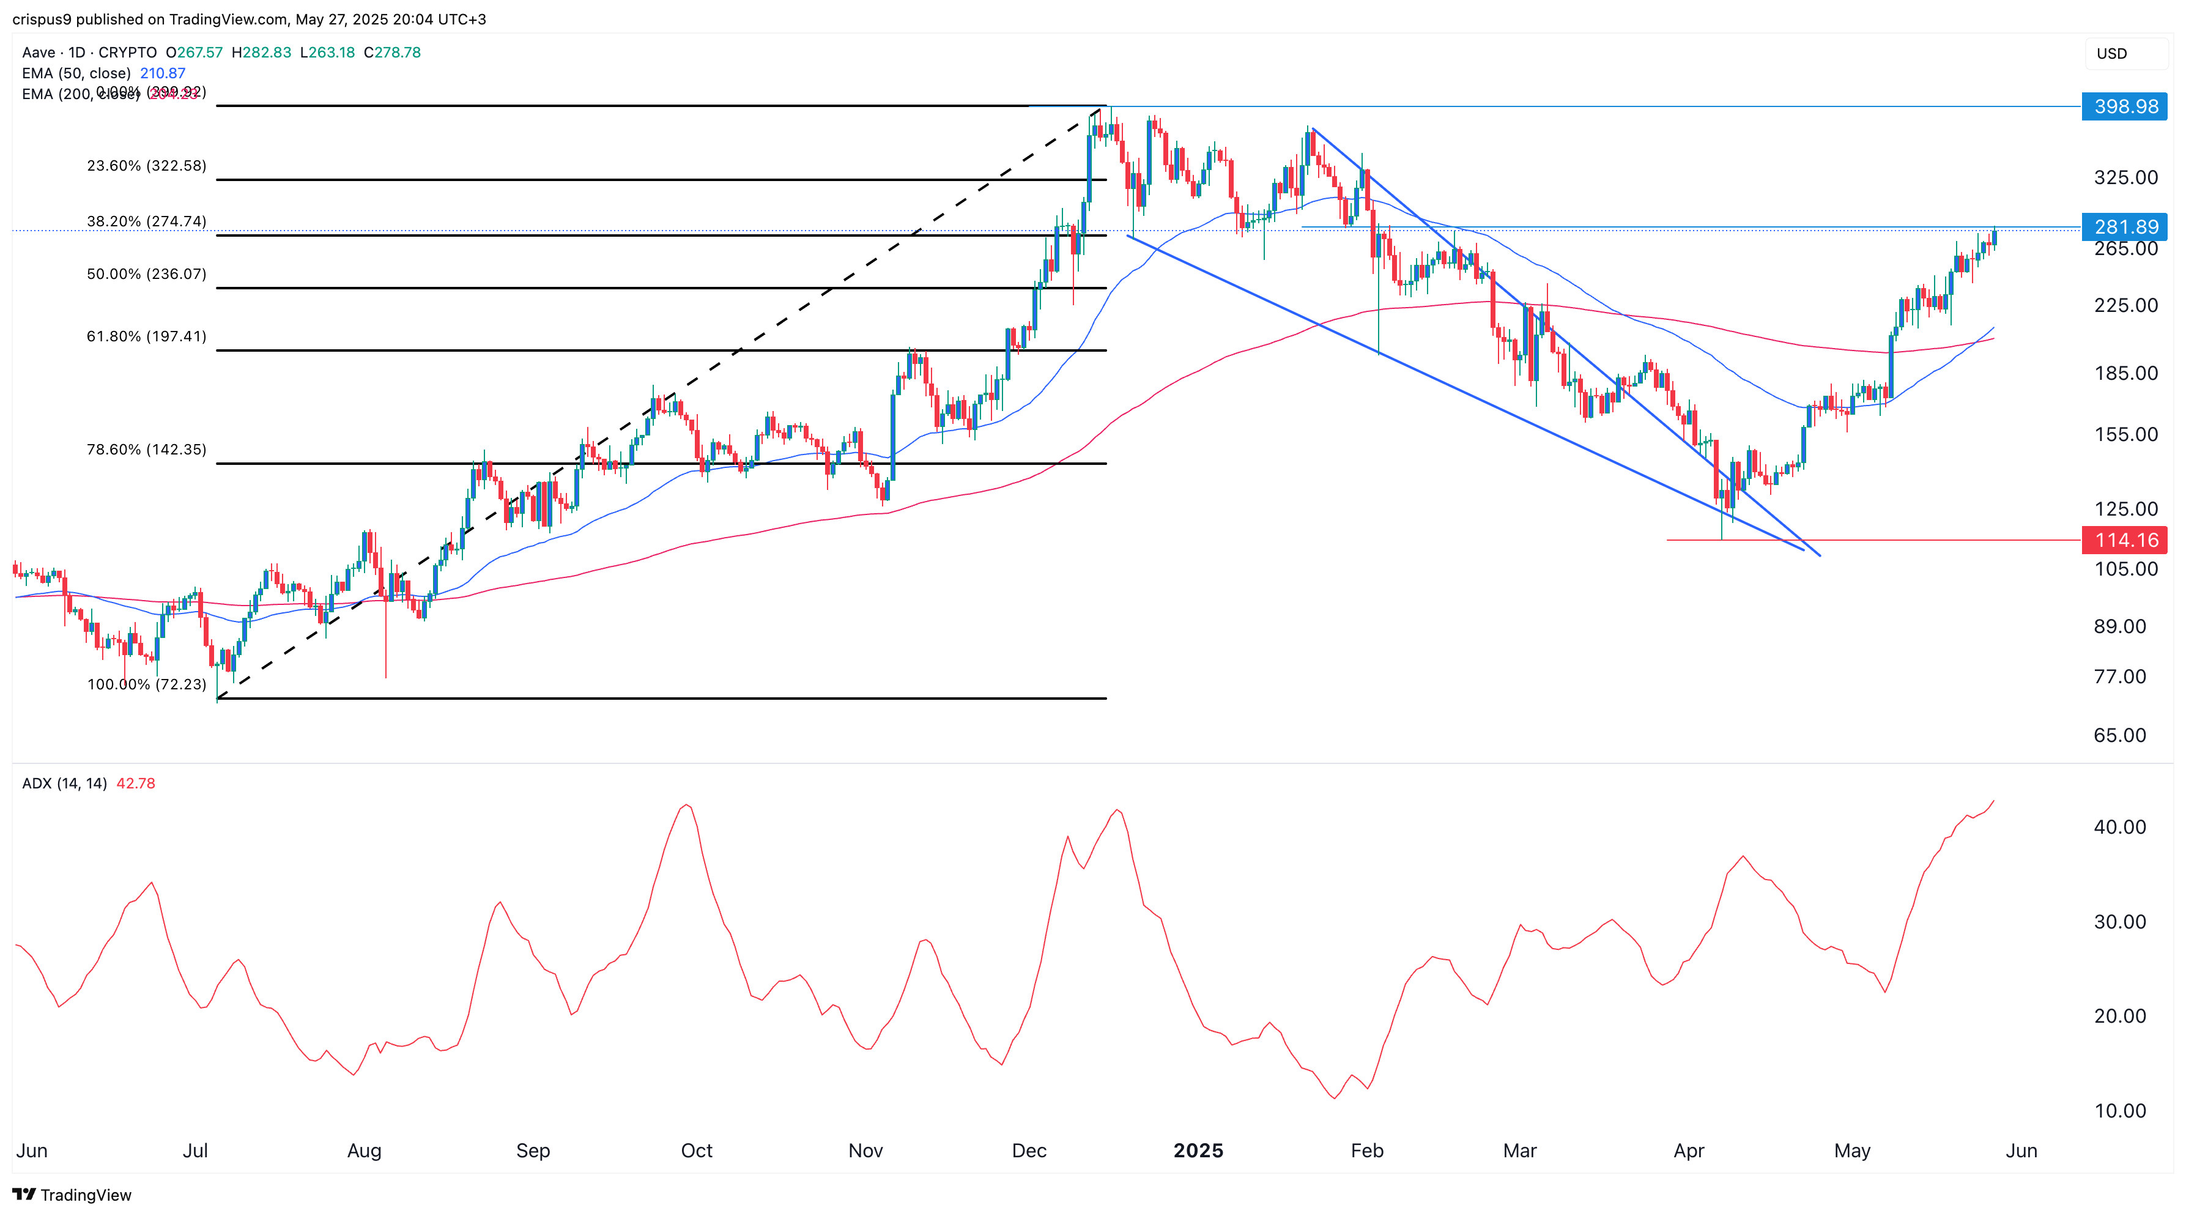The width and height of the screenshot is (2186, 1216).
Task: Click the 23.60% (322.58) Fibonacci label
Action: pyautogui.click(x=146, y=166)
